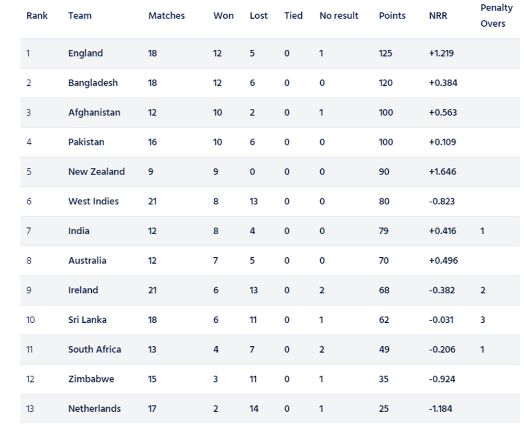Click the Lost column header
The width and height of the screenshot is (524, 427).
pyautogui.click(x=259, y=16)
